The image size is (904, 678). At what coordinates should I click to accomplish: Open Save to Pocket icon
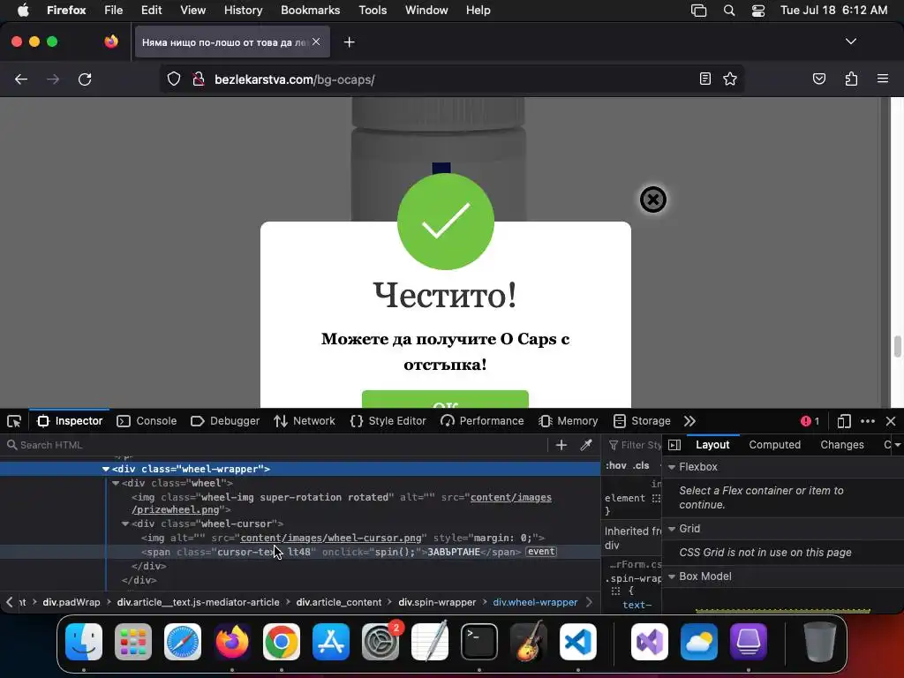818,79
